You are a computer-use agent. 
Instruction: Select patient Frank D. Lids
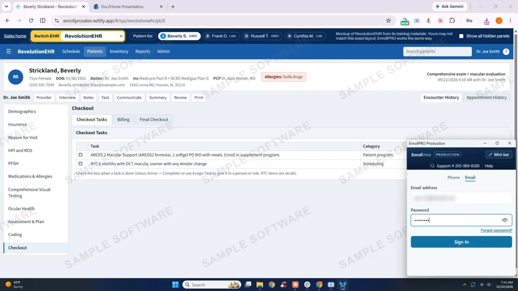[x=221, y=36]
